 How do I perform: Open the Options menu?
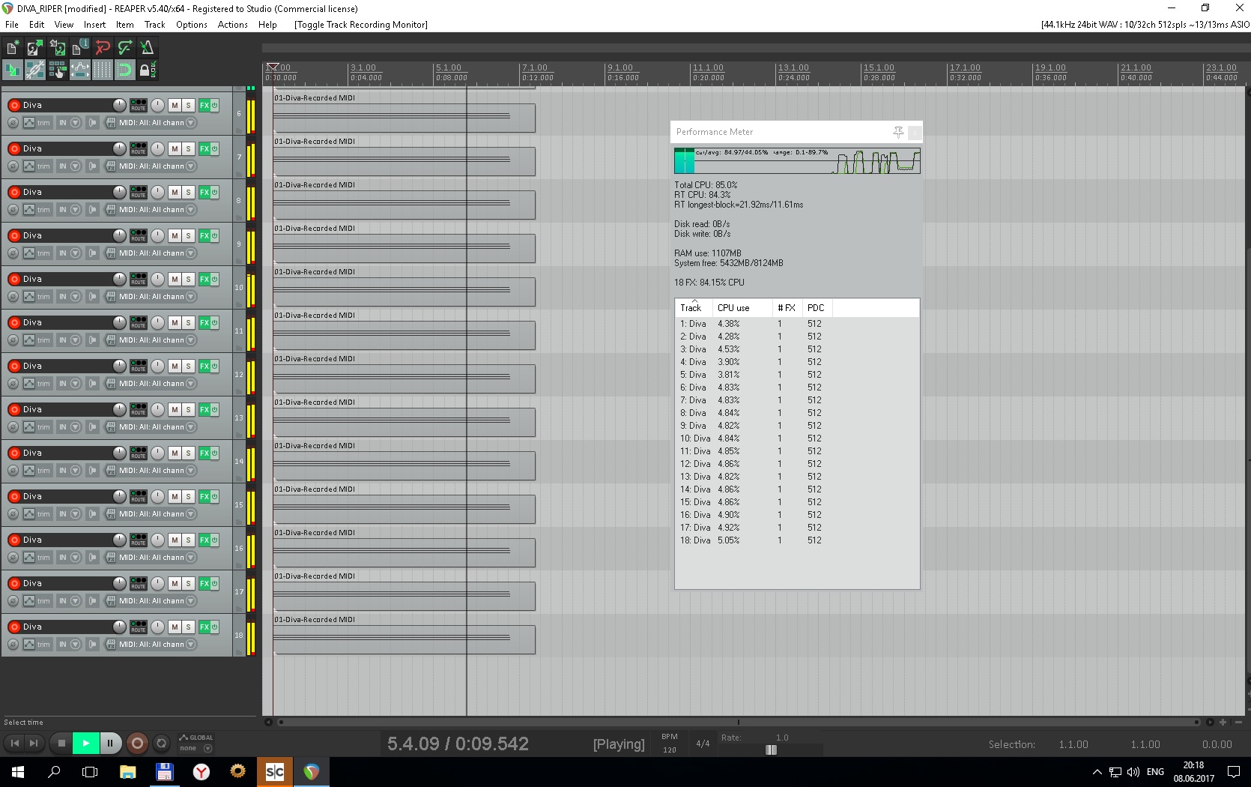(192, 25)
